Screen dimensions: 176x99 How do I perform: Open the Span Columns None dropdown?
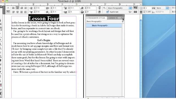coord(162,8)
